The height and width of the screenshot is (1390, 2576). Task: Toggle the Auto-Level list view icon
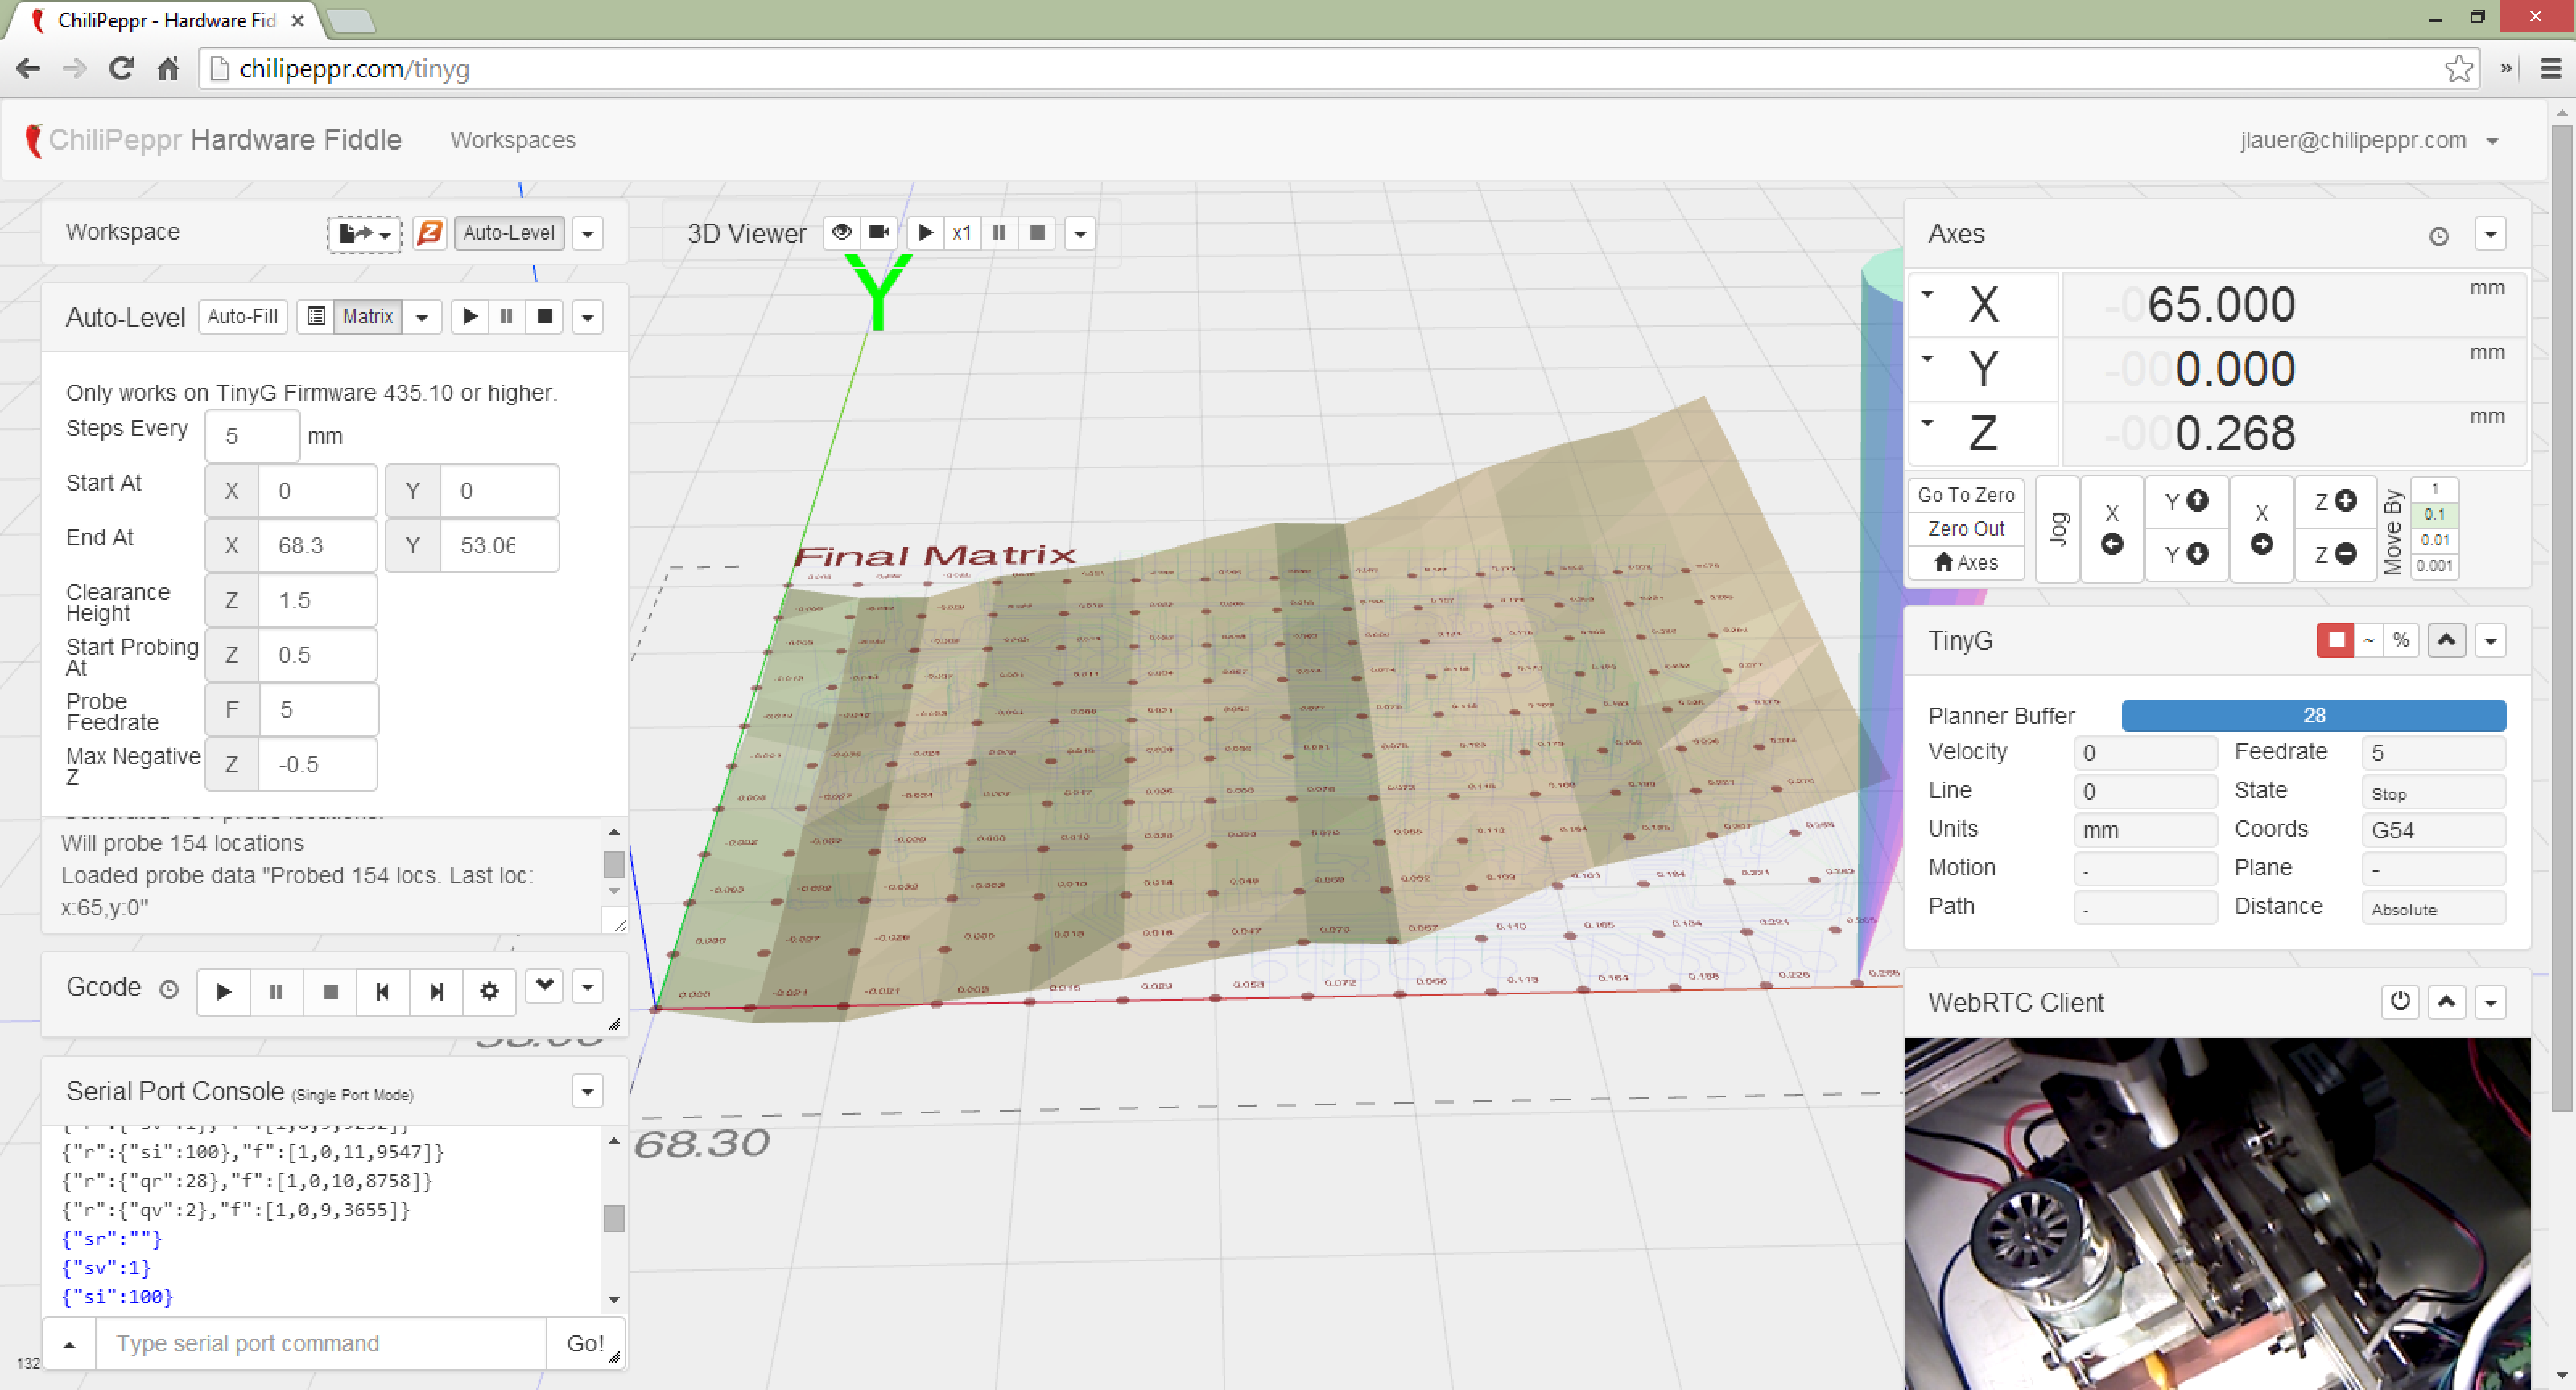(x=316, y=317)
